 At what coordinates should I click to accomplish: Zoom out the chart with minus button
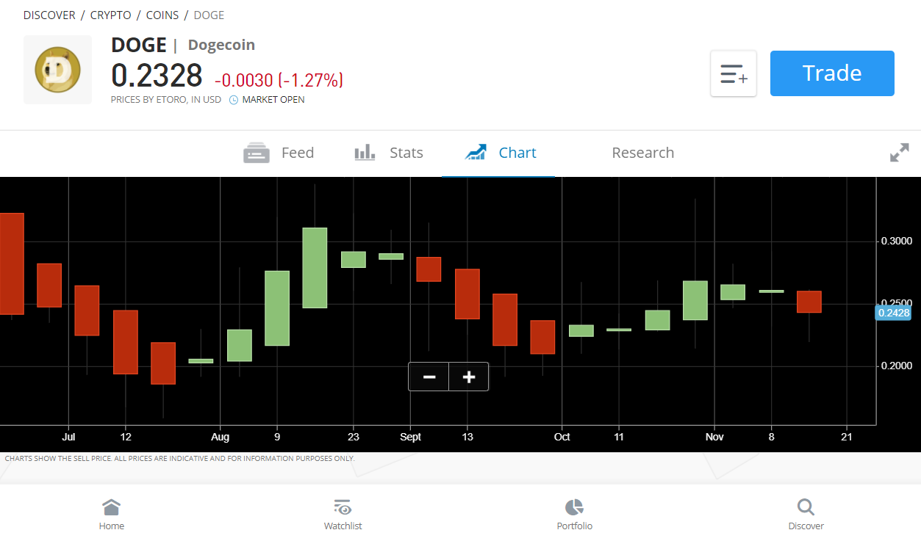tap(429, 377)
